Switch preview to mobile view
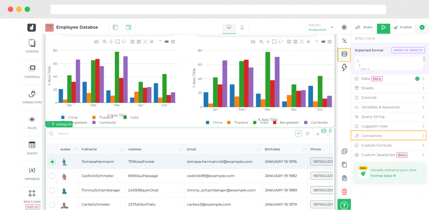 (x=242, y=28)
